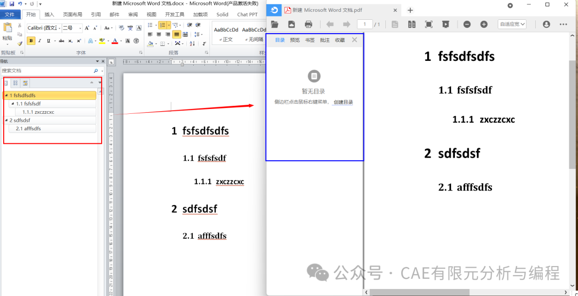Open font name Calibri dropdown
The height and width of the screenshot is (296, 578).
point(59,28)
